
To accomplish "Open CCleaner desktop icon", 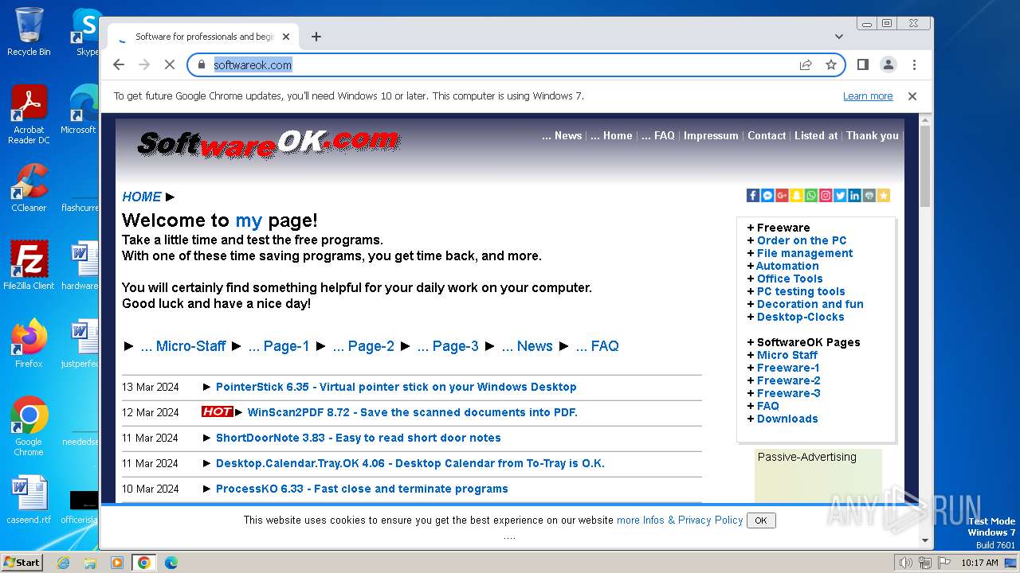I will point(29,189).
